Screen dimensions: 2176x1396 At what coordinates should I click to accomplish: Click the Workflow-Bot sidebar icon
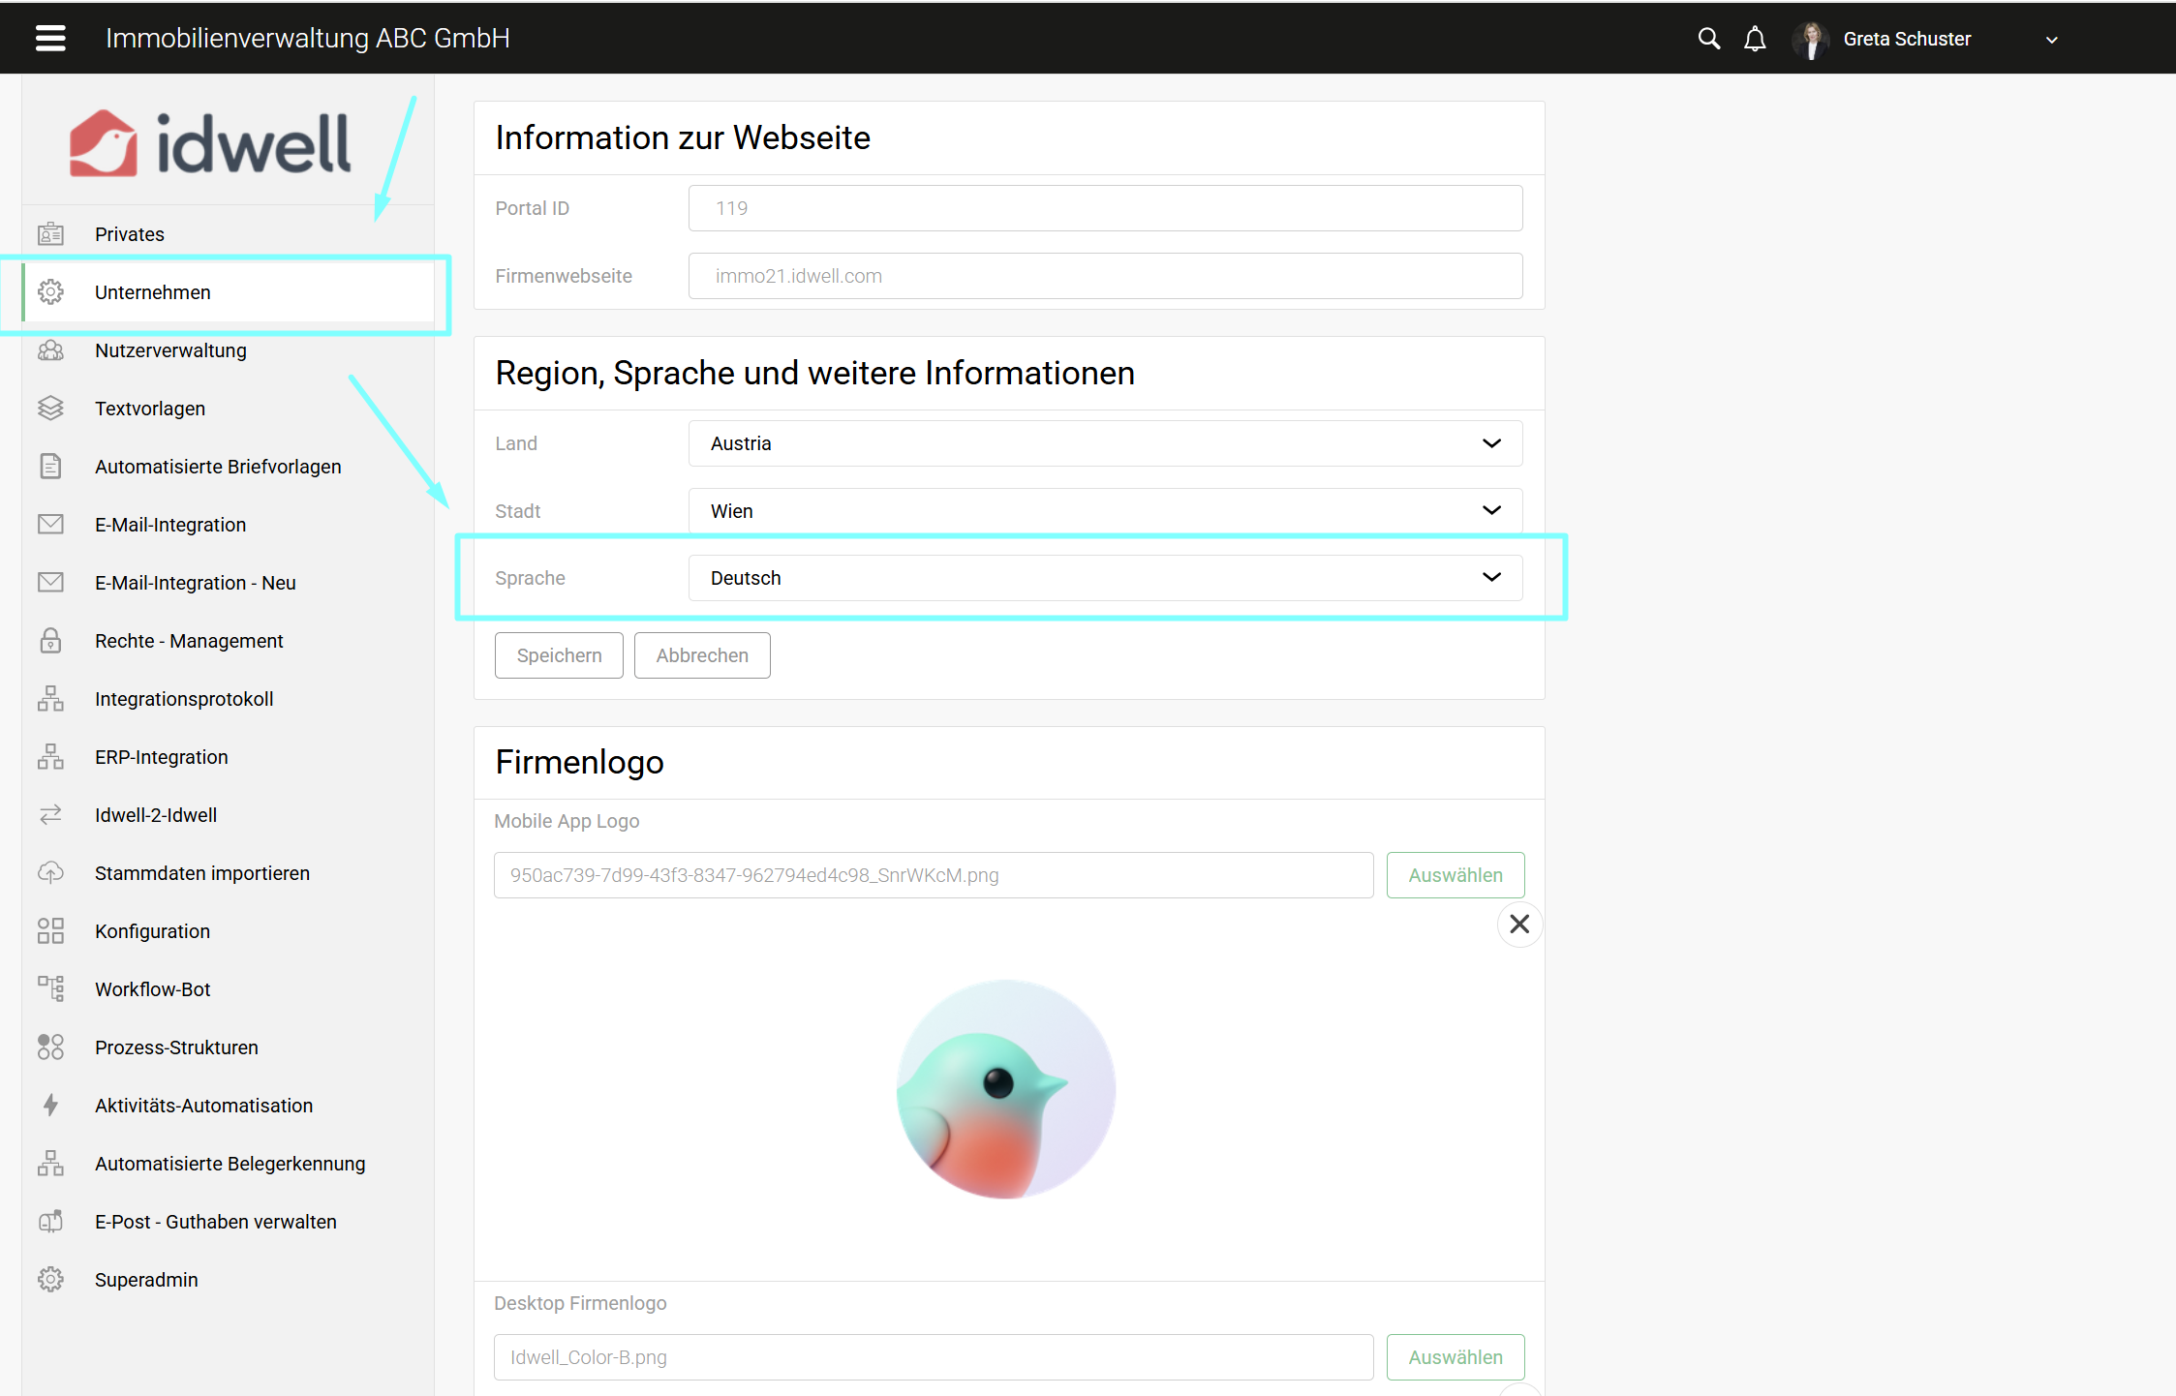tap(50, 988)
